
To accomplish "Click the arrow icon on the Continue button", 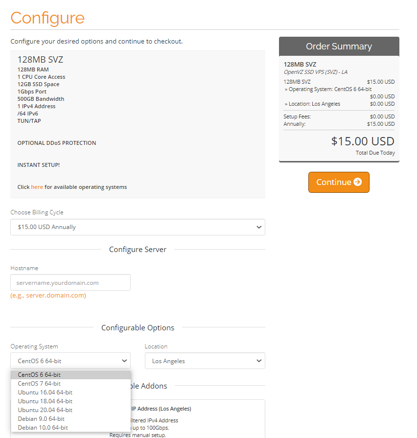I will click(358, 182).
